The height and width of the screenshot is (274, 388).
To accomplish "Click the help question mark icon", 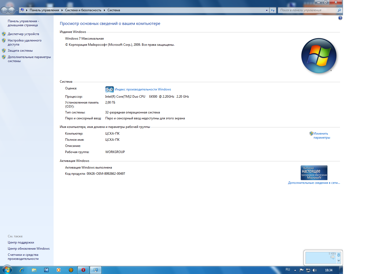I will click(x=340, y=18).
